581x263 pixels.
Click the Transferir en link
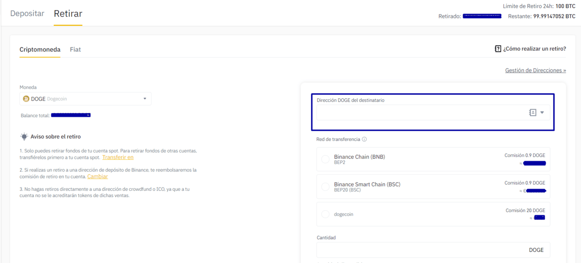pos(118,157)
